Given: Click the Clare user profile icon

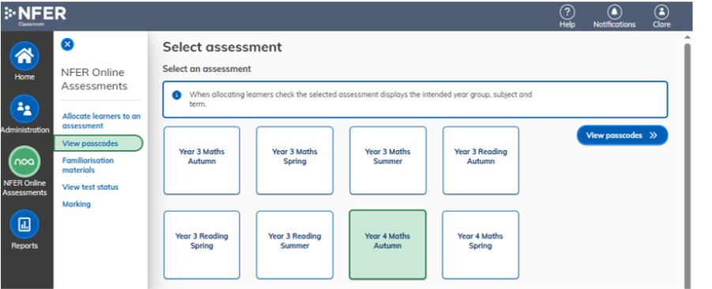Looking at the screenshot, I should 661,12.
